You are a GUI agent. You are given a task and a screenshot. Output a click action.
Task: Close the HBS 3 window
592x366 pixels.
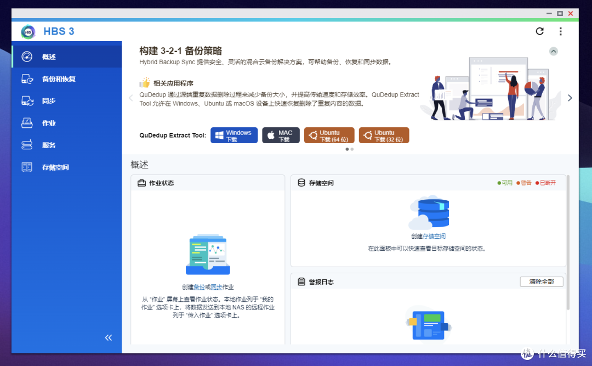(571, 14)
